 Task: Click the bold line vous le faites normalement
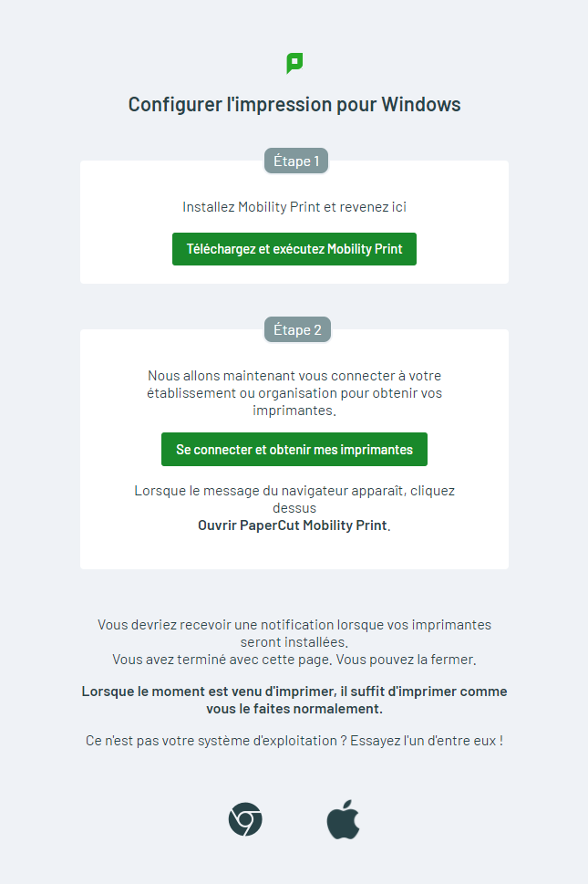tap(294, 709)
